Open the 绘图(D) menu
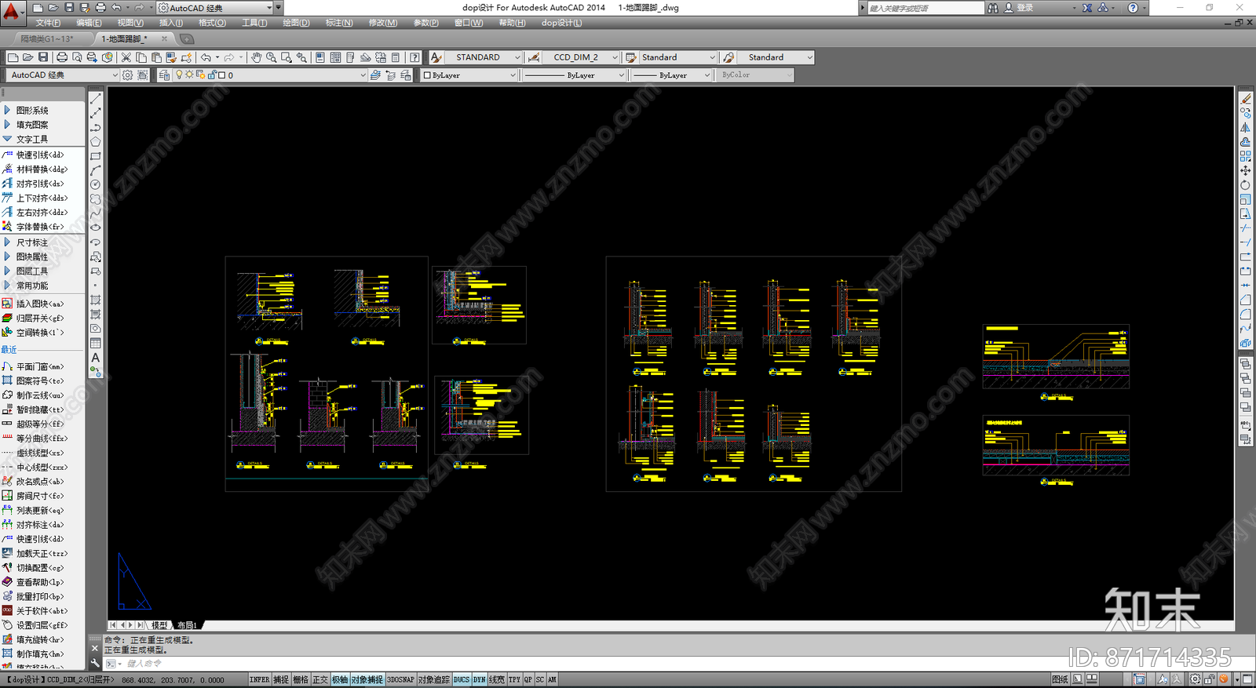 296,23
